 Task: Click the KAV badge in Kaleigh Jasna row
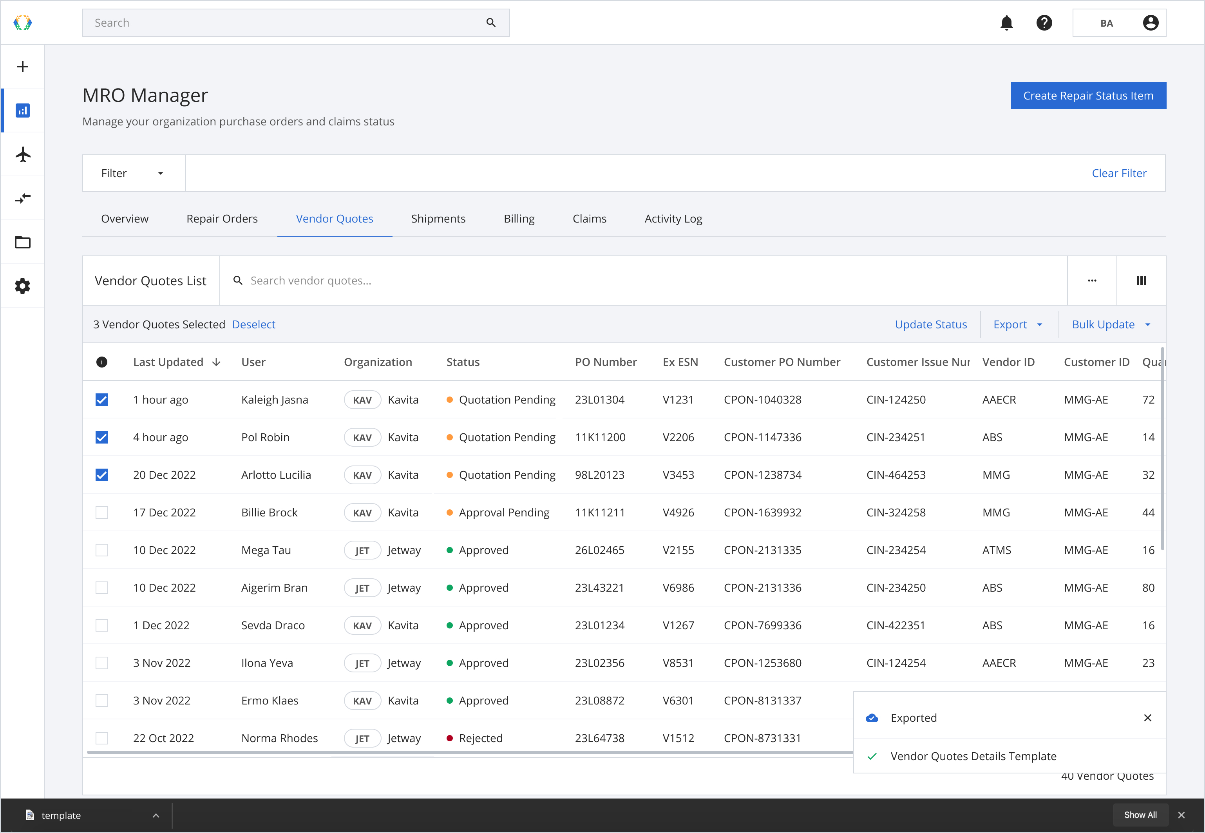pyautogui.click(x=362, y=400)
